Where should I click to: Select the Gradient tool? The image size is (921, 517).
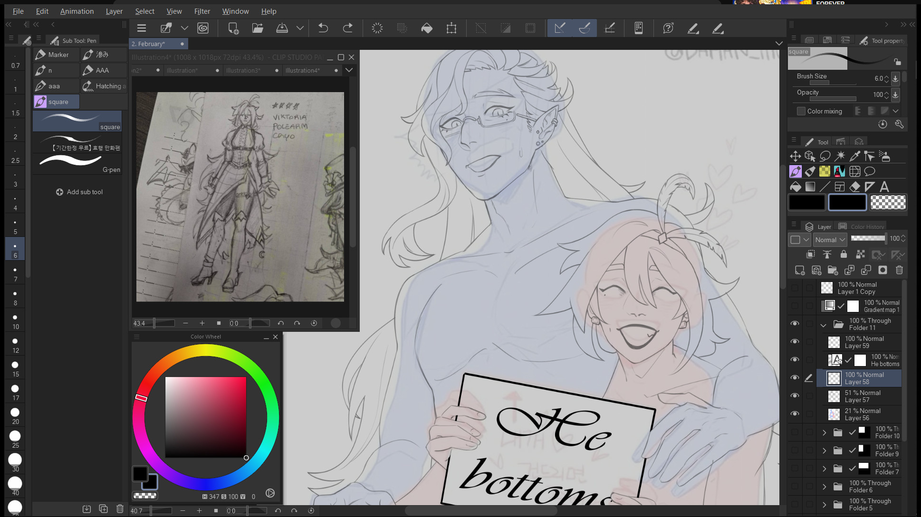[810, 187]
